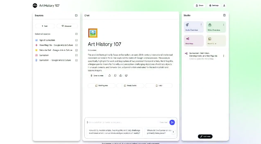261x144 pixels.
Task: Give thumbs up to summary
Action: click(x=121, y=76)
